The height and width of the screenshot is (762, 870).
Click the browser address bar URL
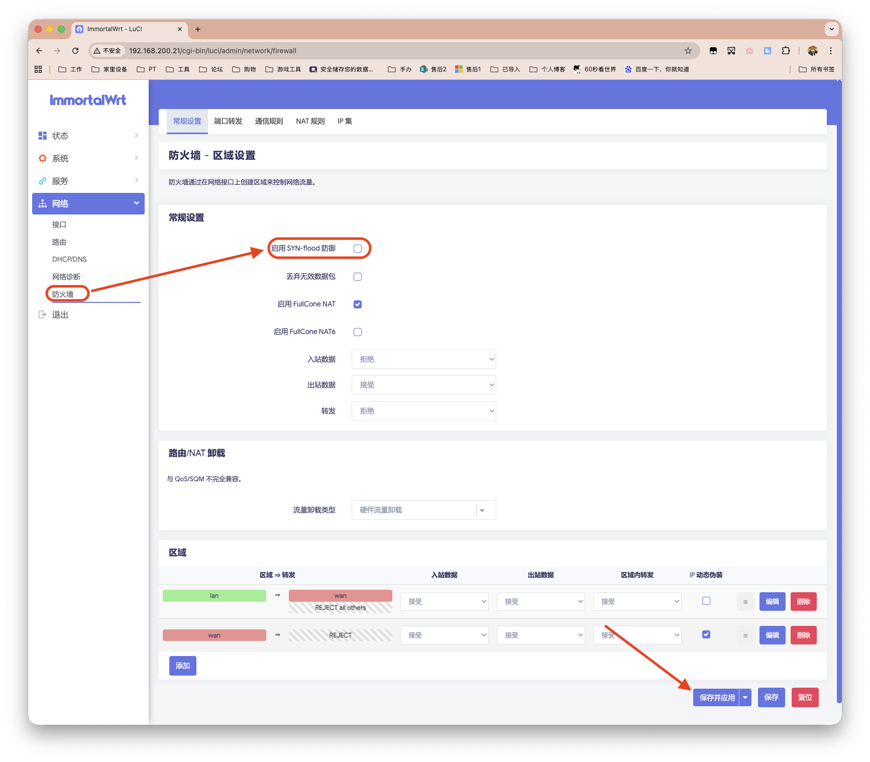(x=212, y=51)
